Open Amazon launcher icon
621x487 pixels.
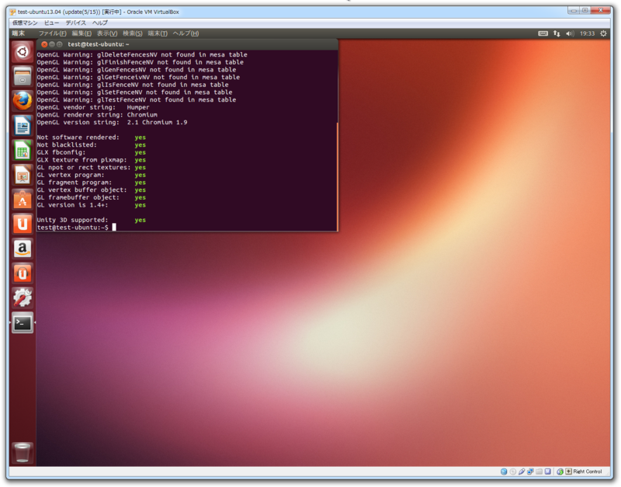coord(23,249)
